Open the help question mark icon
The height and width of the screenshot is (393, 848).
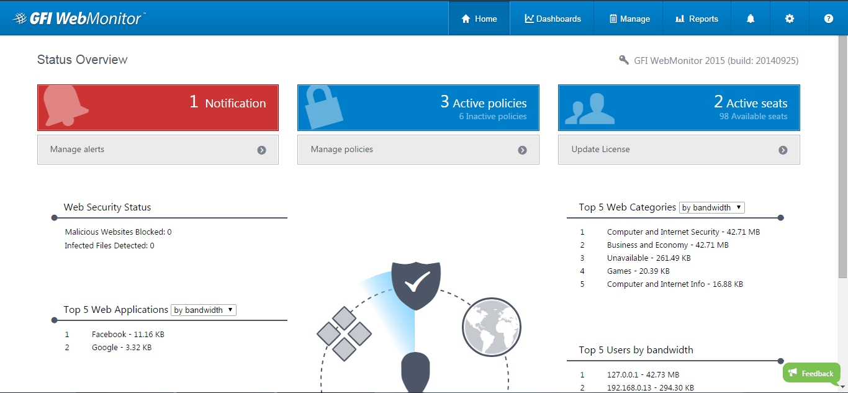[x=829, y=19]
